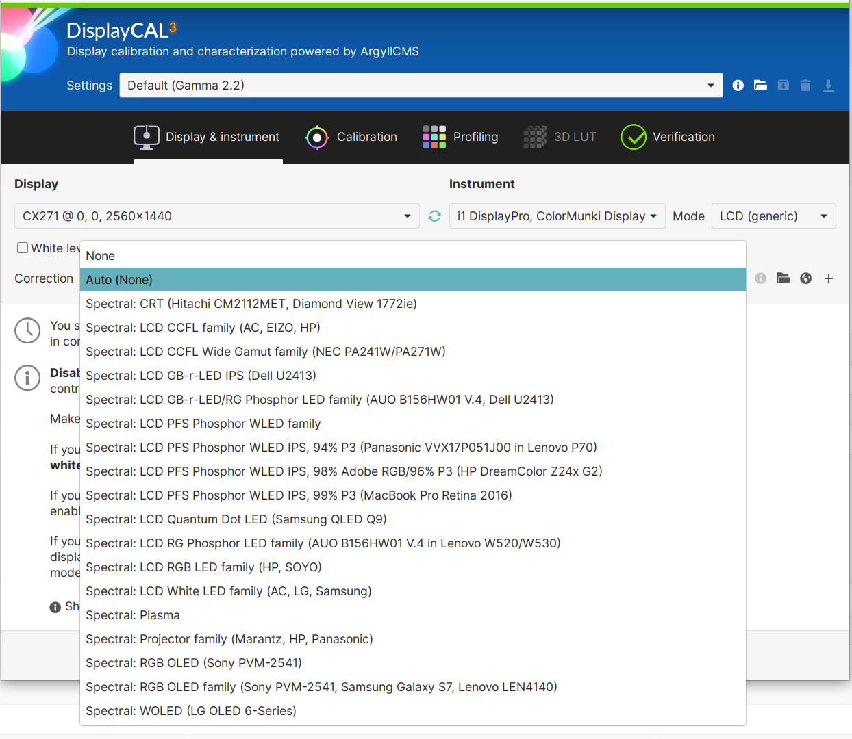
Task: Open settings file with folder icon
Action: point(760,86)
